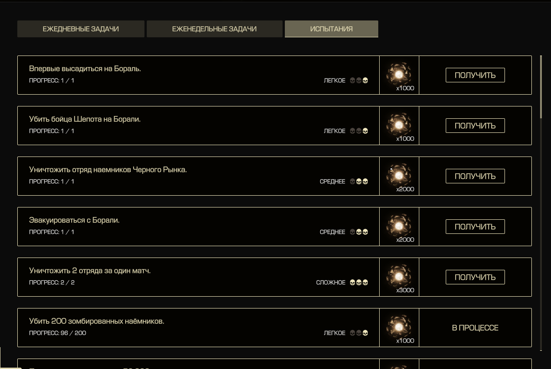Click x1000 reward icon for Шепота fighter kill
Screen dimensions: 551x369
coord(399,125)
